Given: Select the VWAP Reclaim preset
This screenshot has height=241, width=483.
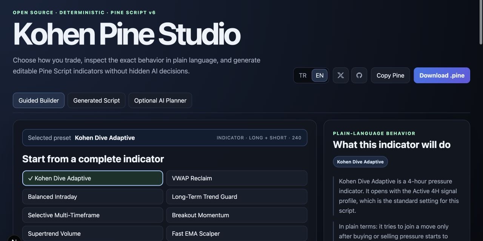Looking at the screenshot, I should [x=237, y=178].
